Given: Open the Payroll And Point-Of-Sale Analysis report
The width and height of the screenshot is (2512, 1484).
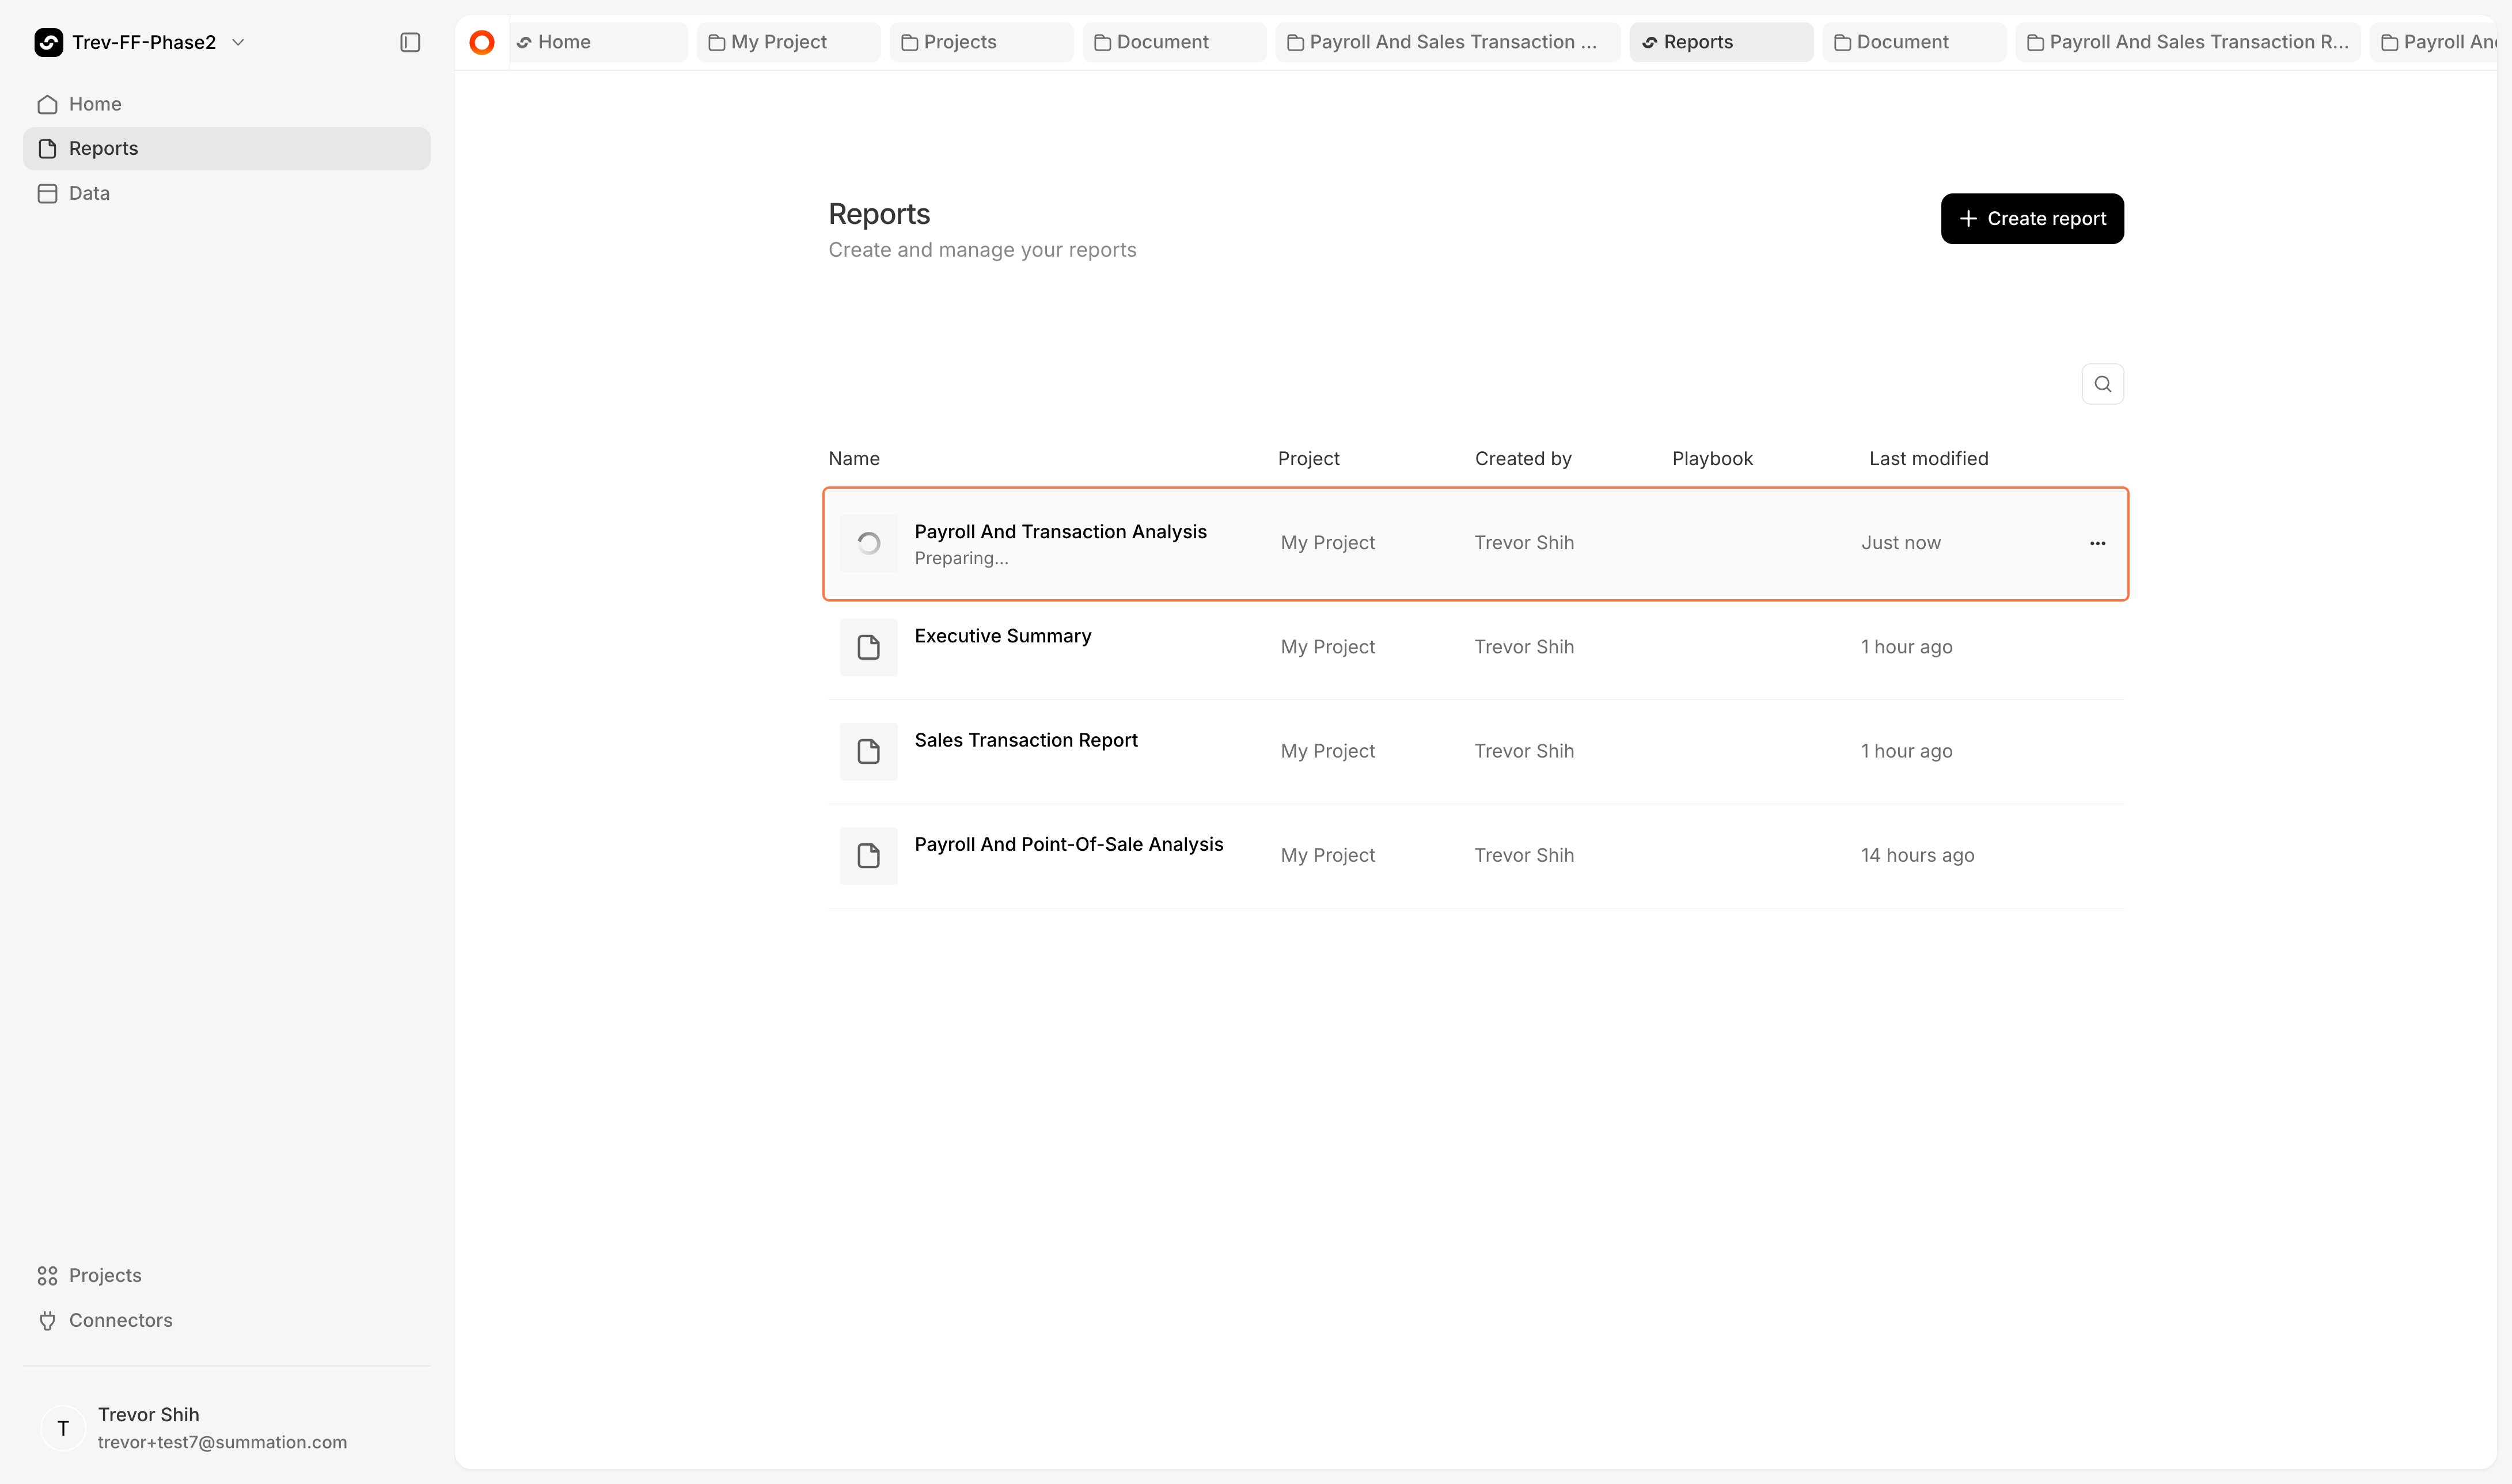Looking at the screenshot, I should [1475, 855].
